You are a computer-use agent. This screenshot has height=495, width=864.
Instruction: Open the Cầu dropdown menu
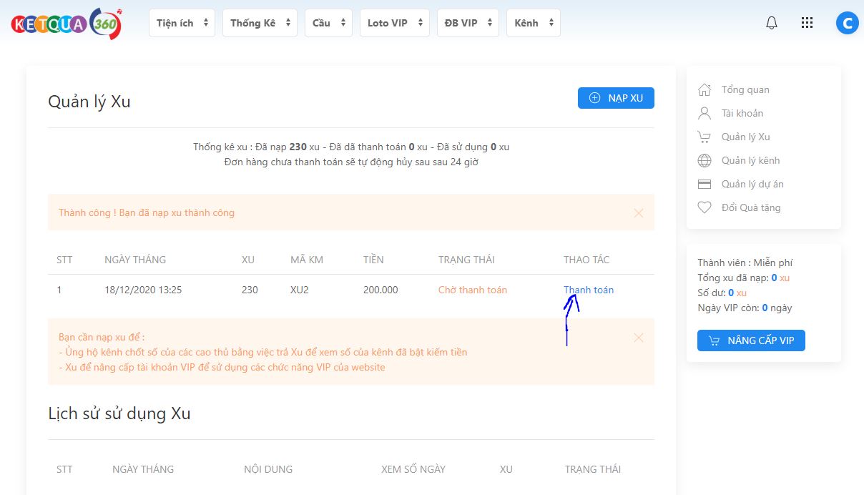[x=328, y=23]
